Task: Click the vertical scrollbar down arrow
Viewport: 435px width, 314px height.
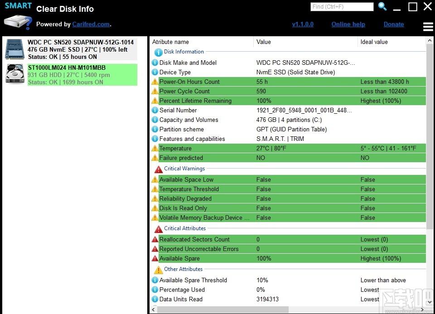Action: 430,302
